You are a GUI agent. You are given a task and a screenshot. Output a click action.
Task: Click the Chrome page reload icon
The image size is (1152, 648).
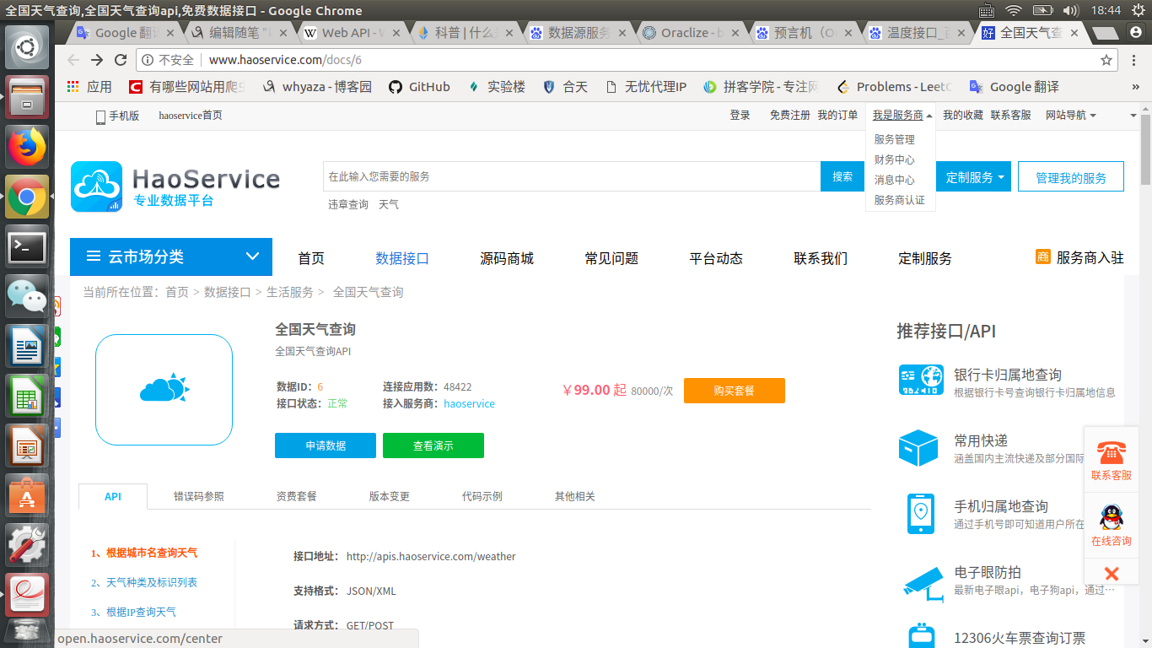click(x=121, y=60)
